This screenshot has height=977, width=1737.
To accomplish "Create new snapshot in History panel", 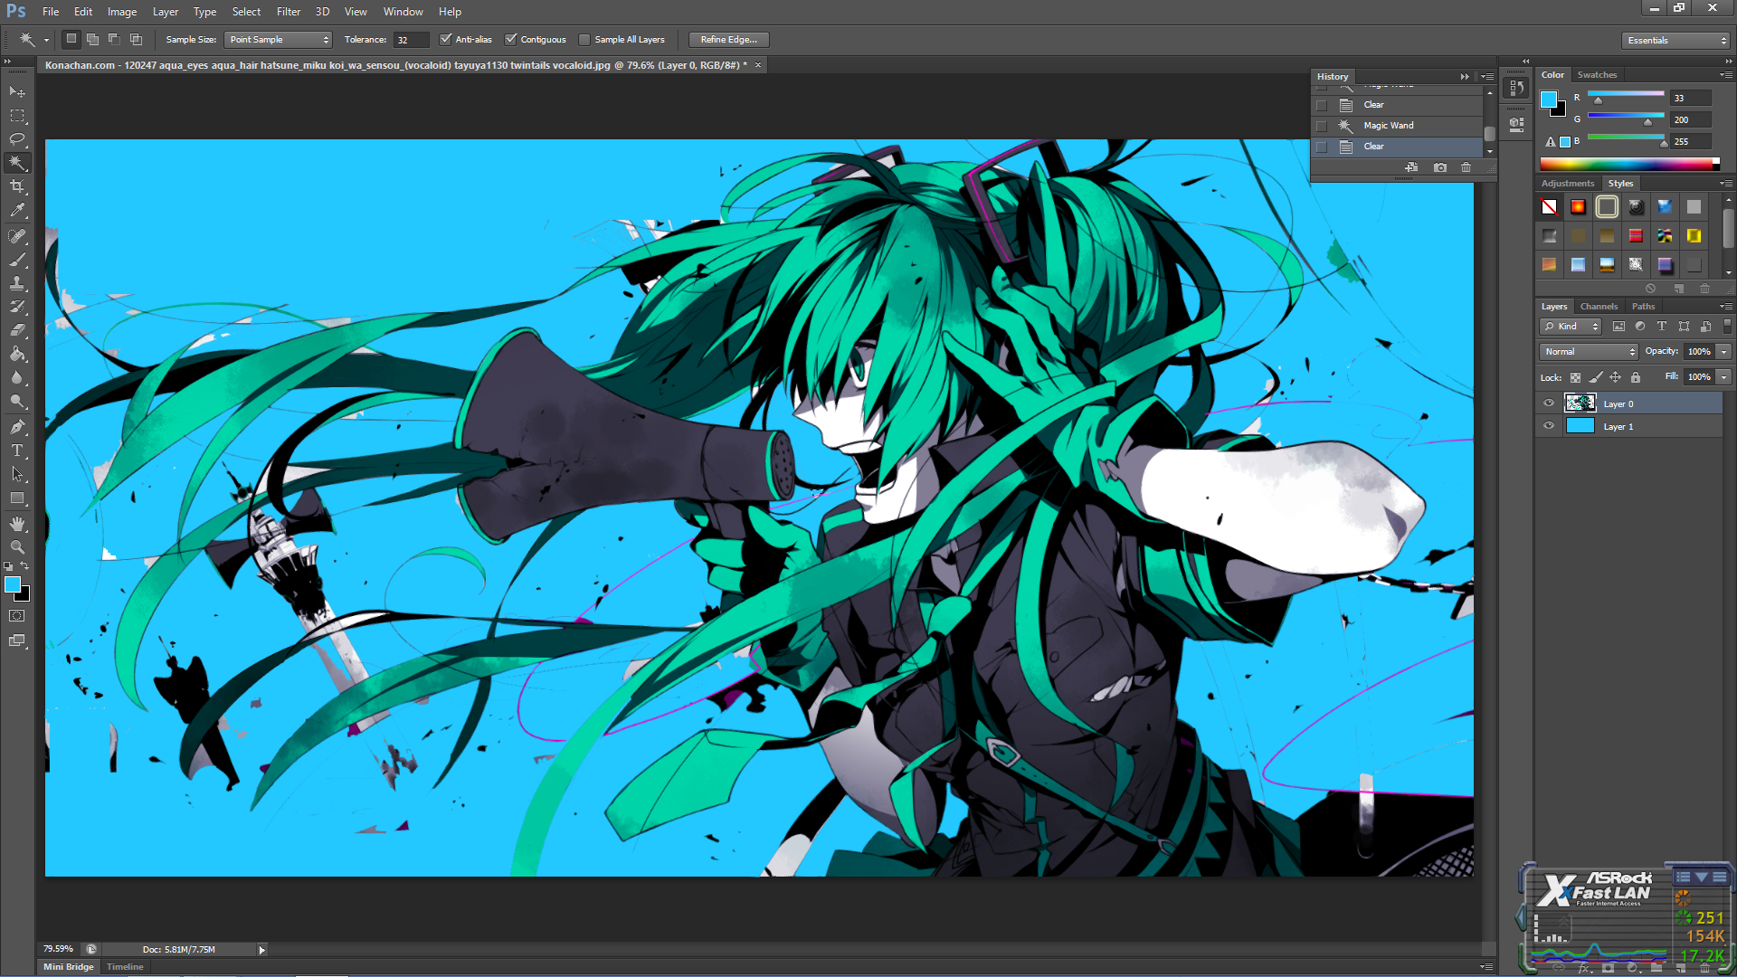I will [1439, 167].
